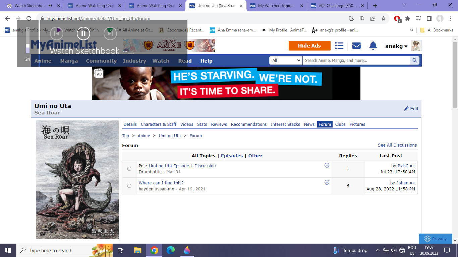Image resolution: width=458 pixels, height=257 pixels.
Task: Bookmark this page with the star icon
Action: (x=384, y=19)
